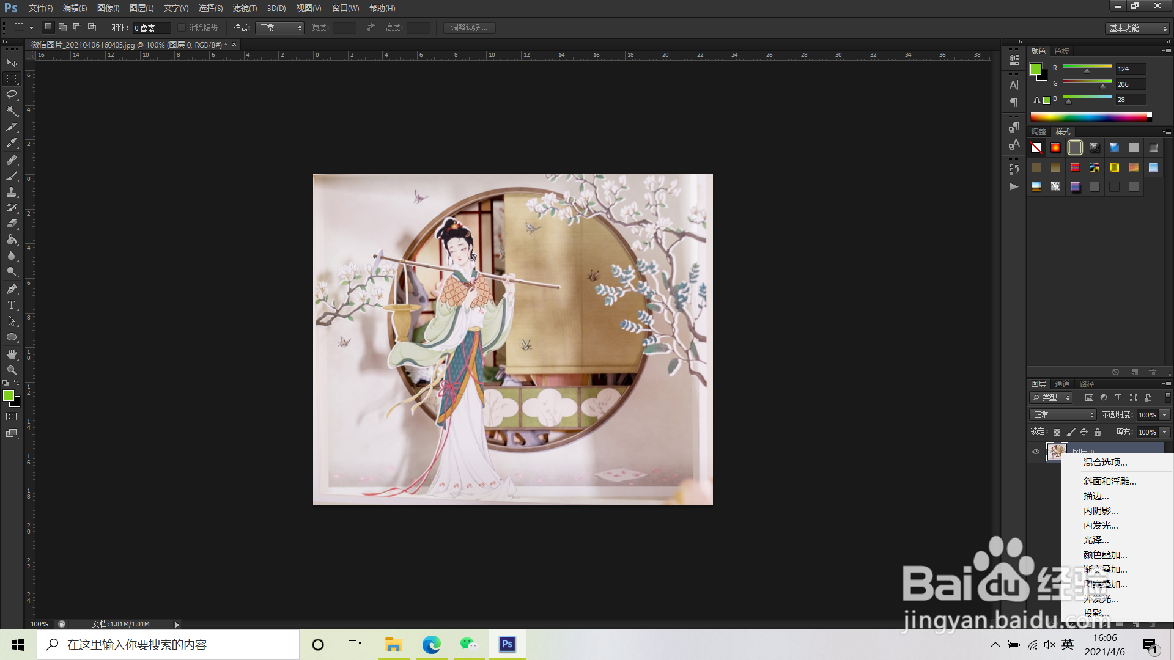Viewport: 1174px width, 660px height.
Task: Click the subtract from selection button
Action: [77, 28]
